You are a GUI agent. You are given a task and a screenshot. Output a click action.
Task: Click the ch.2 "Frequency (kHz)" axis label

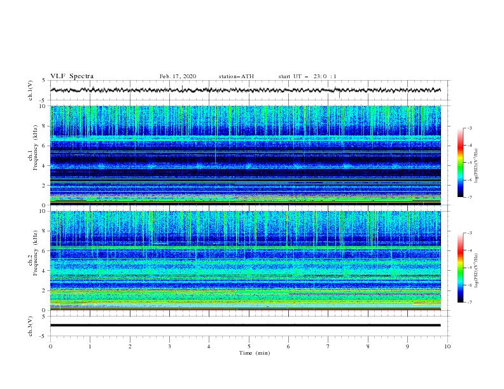36,253
